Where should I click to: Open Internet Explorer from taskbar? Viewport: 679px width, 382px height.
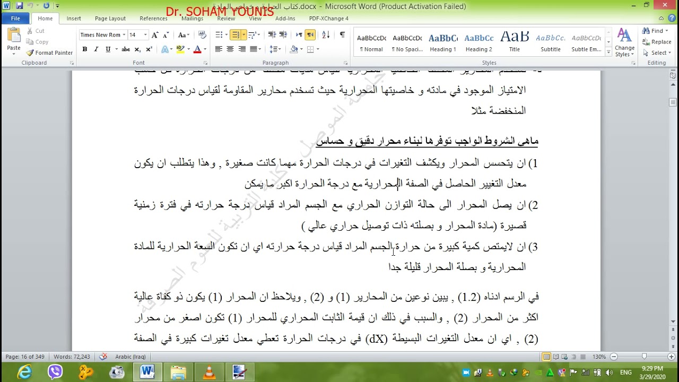tap(25, 372)
